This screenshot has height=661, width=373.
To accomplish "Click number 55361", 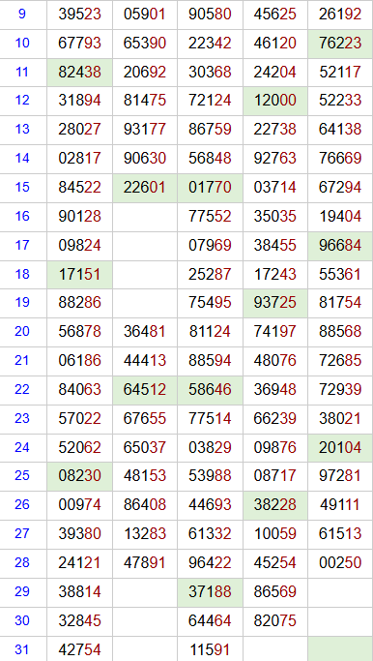I will (340, 275).
